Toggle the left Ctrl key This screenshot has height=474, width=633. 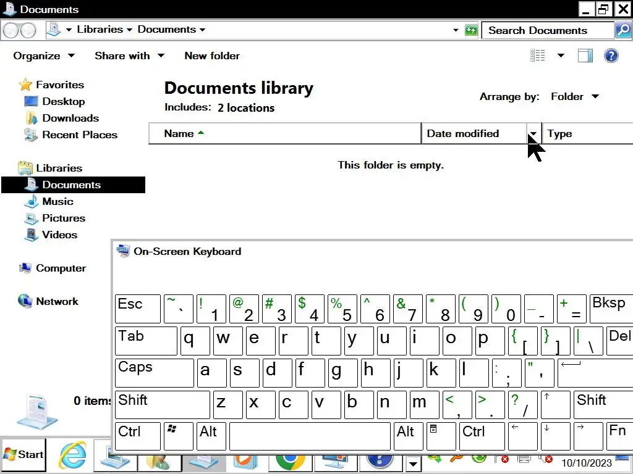coord(138,436)
